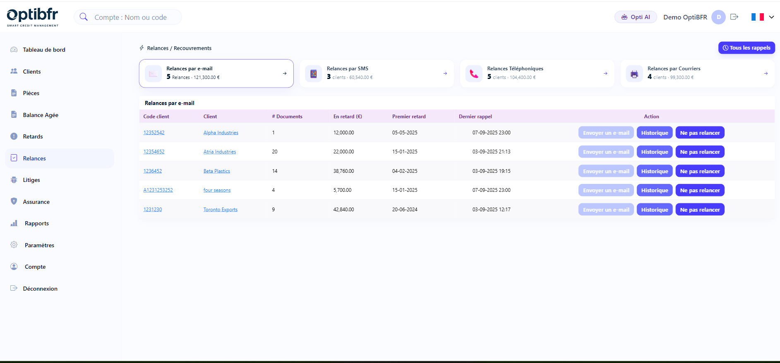Click the Paramètres gear icon in sidebar
Image resolution: width=780 pixels, height=363 pixels.
point(14,245)
